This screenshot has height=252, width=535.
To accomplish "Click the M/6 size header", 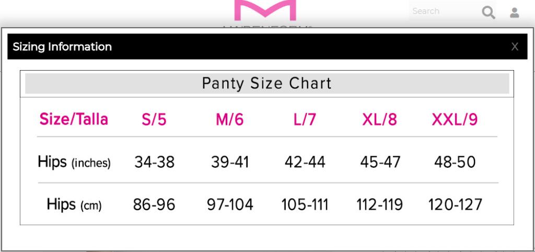I will (229, 120).
